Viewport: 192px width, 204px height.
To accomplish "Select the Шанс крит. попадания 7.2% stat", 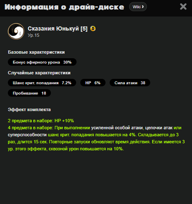I will click(x=42, y=83).
